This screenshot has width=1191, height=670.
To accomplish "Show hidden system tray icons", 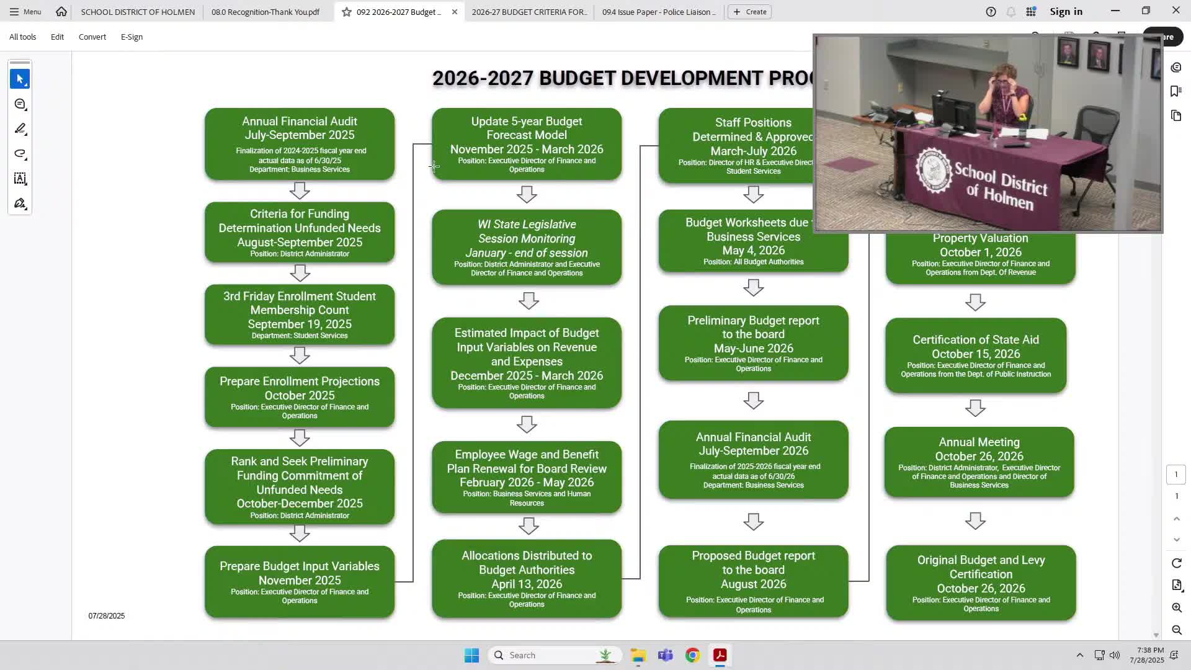I will (x=1079, y=655).
